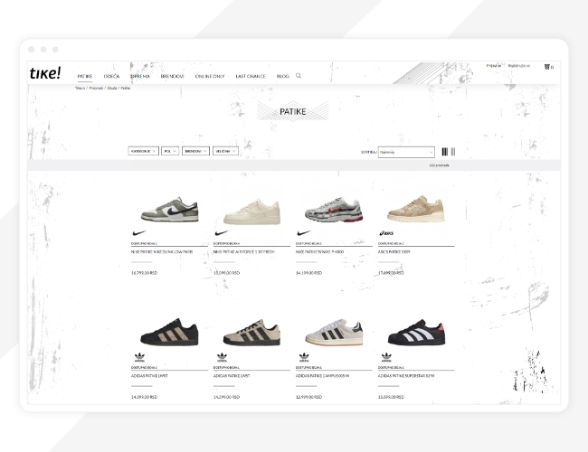Switch to the lighter grid view icon
Screen dimensions: 588x452
point(453,151)
